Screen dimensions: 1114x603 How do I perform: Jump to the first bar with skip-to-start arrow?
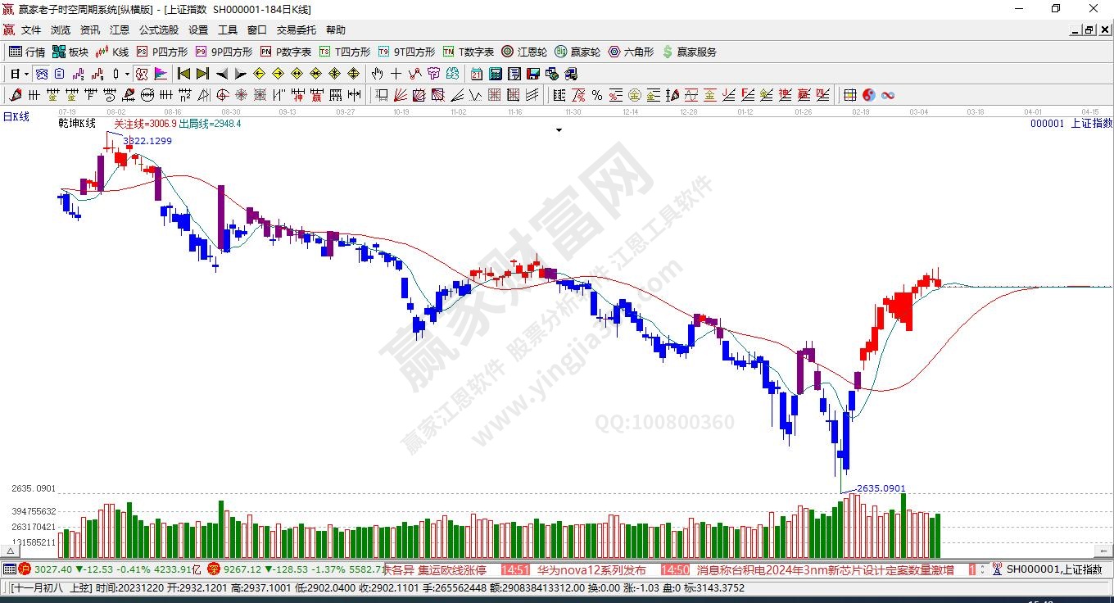click(184, 74)
